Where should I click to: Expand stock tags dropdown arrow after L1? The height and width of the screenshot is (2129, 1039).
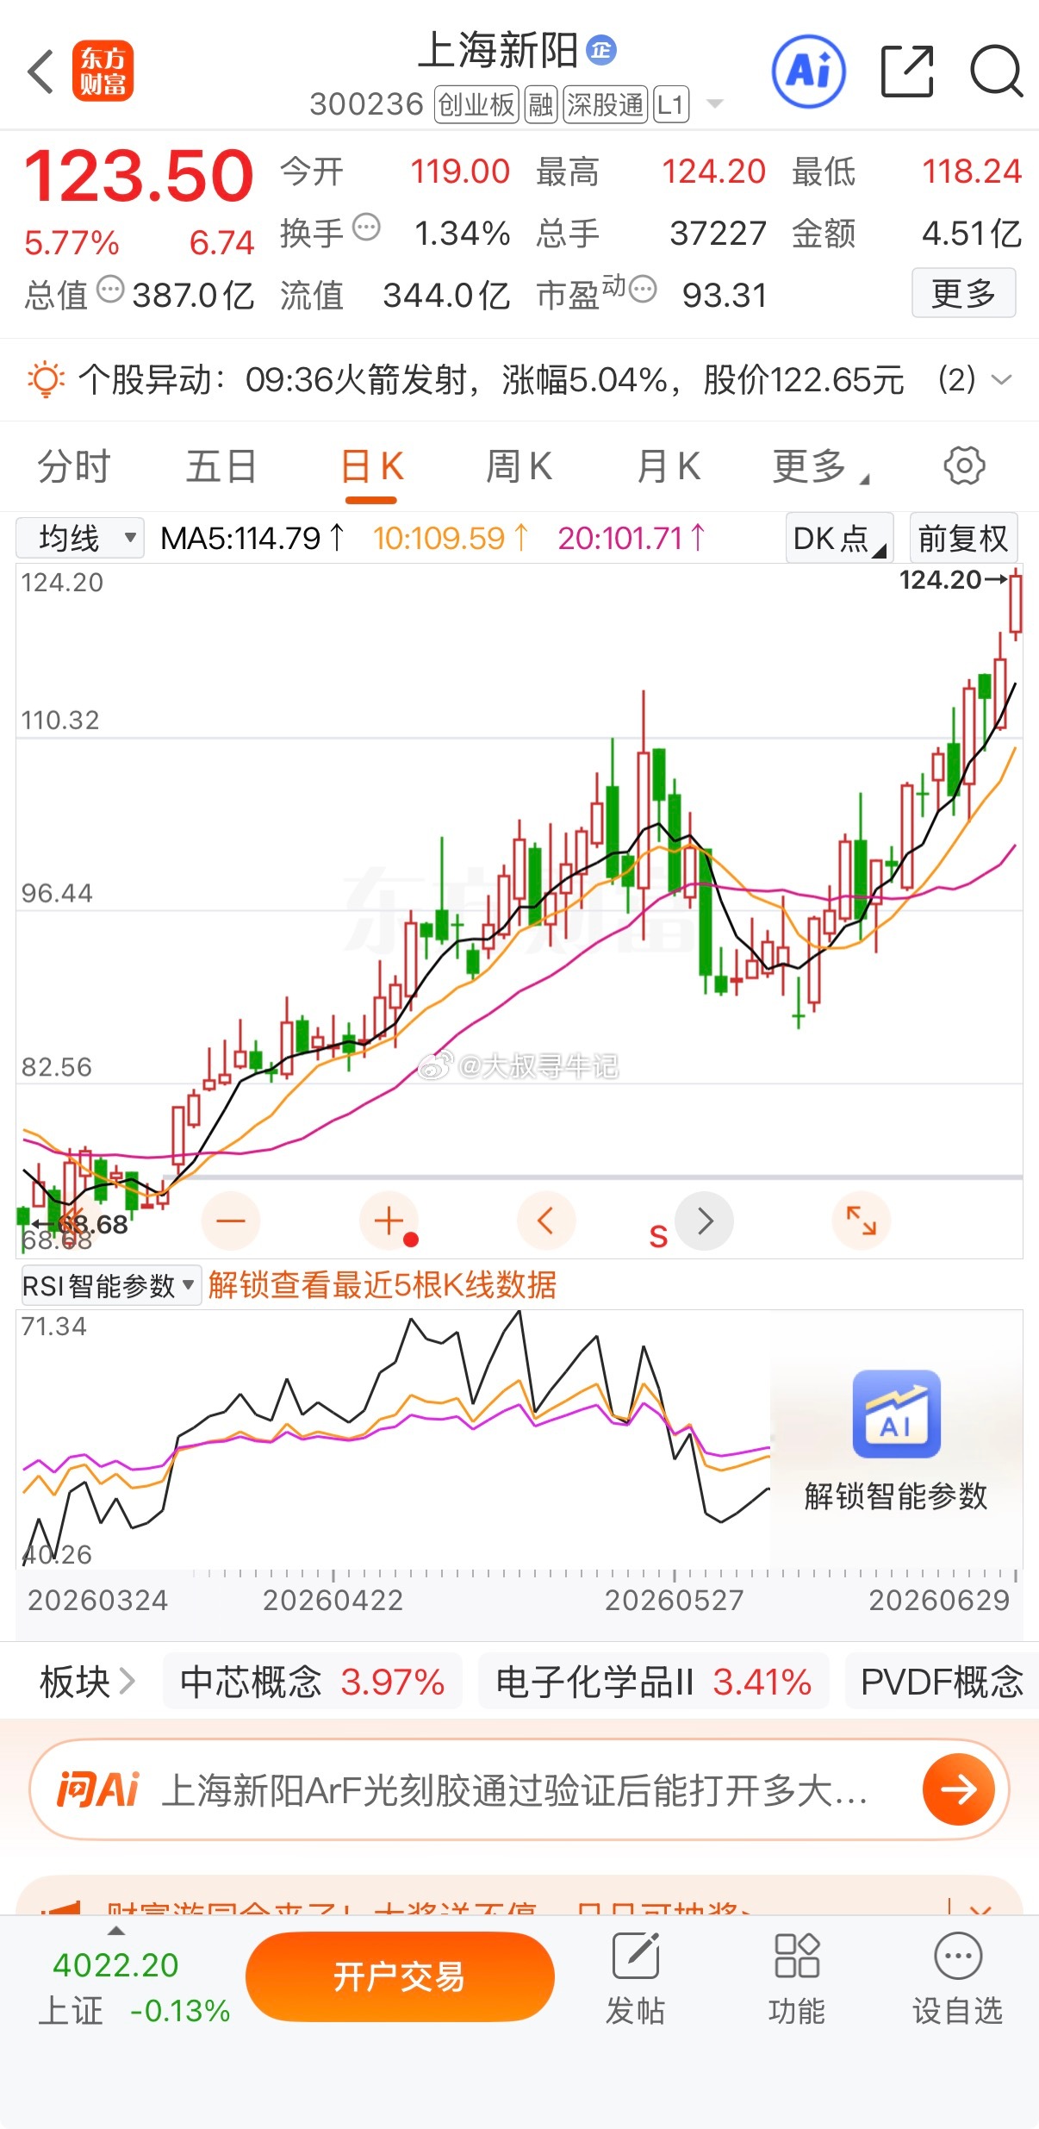coord(714,104)
